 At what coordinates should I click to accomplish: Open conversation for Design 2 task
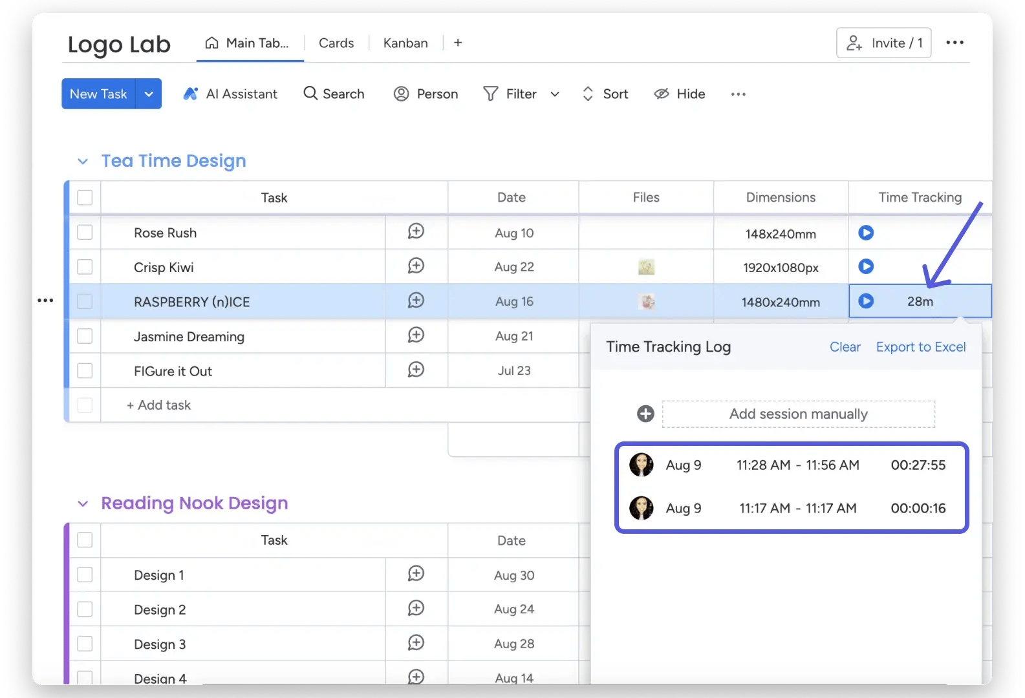tap(416, 608)
